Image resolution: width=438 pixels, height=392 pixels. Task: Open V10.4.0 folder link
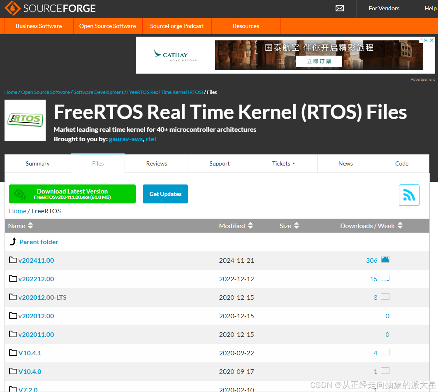coord(30,371)
